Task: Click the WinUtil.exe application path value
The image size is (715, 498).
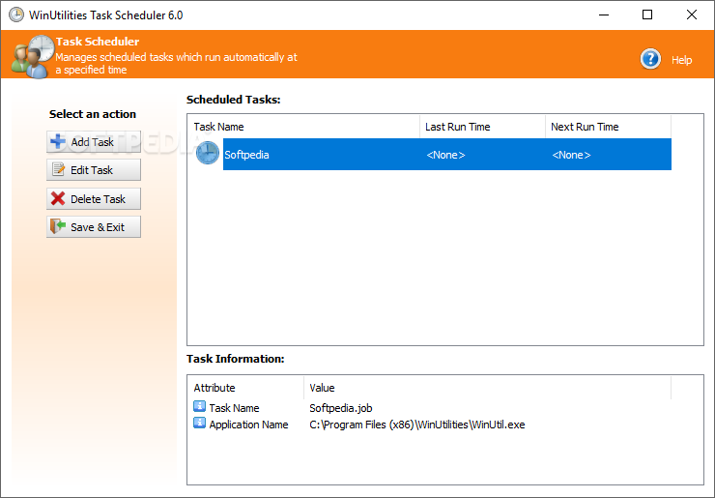Action: 416,425
